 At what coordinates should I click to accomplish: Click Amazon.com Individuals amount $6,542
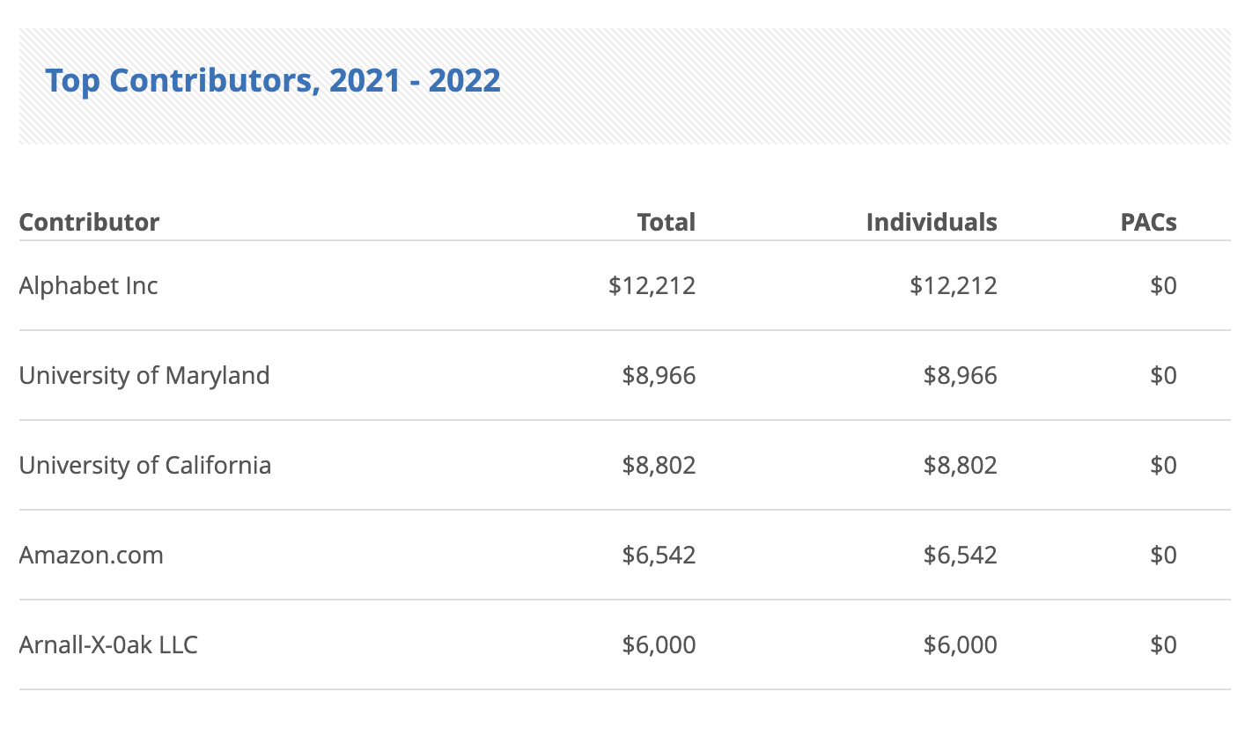(960, 555)
